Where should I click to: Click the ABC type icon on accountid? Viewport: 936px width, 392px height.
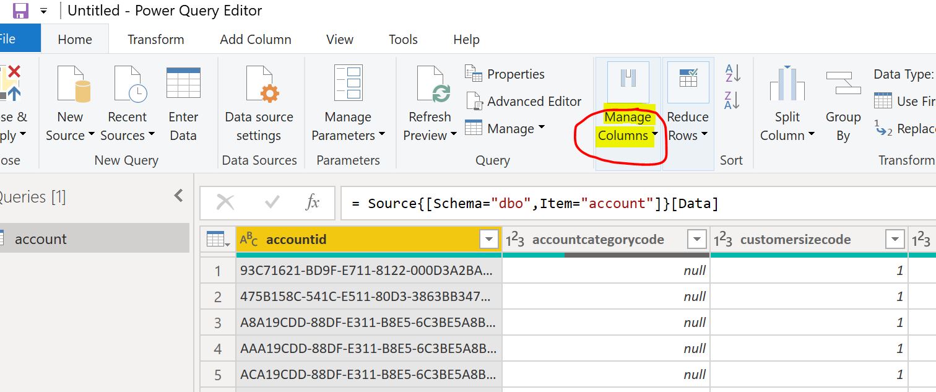tap(249, 240)
